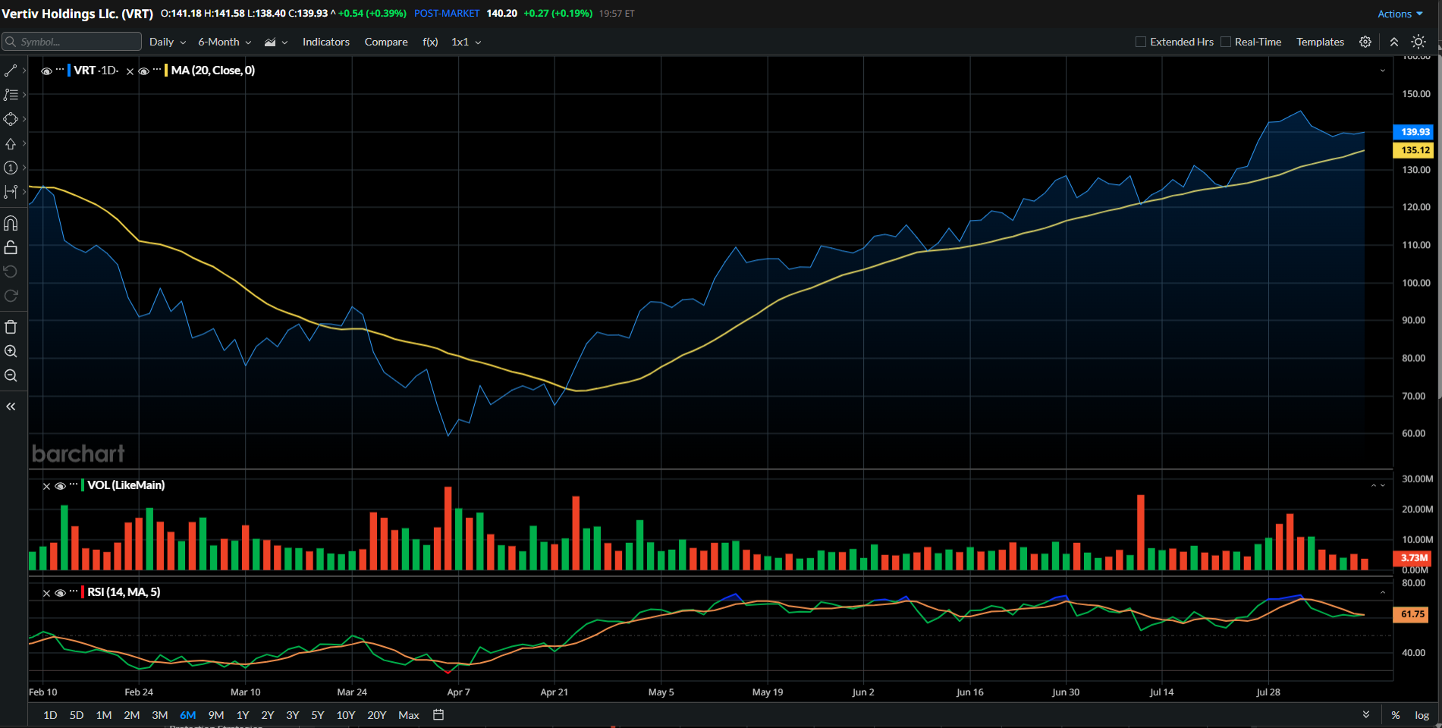The height and width of the screenshot is (728, 1442).
Task: Click the zoom out magnifier
Action: point(11,375)
